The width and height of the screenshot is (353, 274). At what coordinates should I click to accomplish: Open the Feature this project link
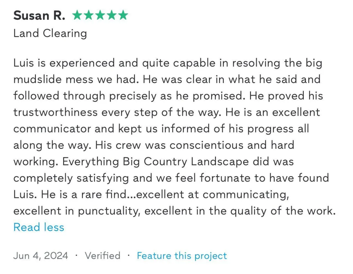[182, 255]
